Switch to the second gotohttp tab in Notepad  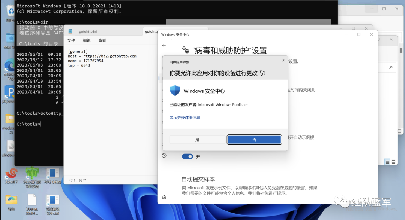(x=151, y=31)
